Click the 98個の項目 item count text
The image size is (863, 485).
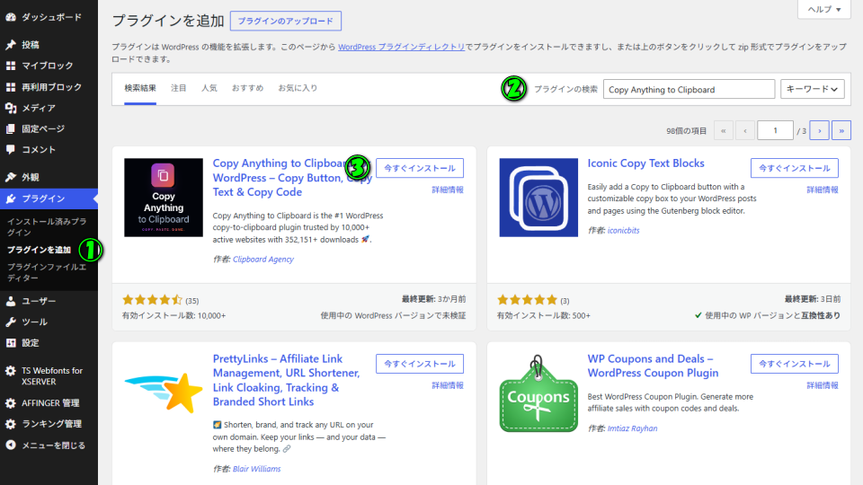pos(686,131)
